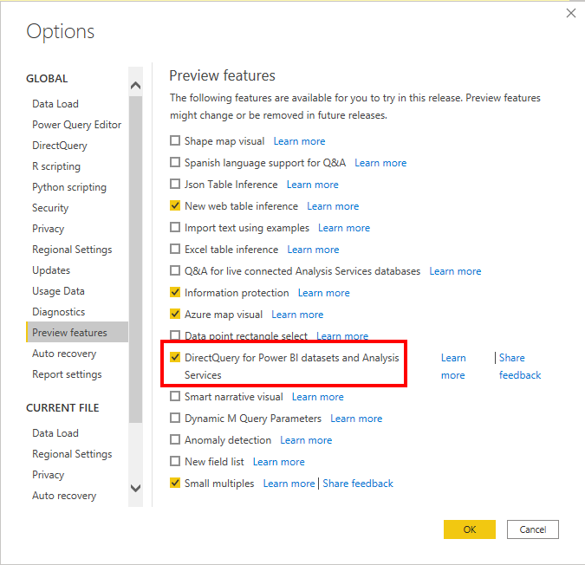Open Current File Auto recovery

(64, 496)
